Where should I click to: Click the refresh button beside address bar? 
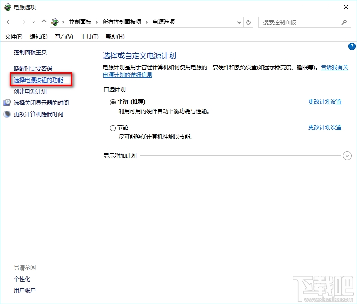(248, 22)
